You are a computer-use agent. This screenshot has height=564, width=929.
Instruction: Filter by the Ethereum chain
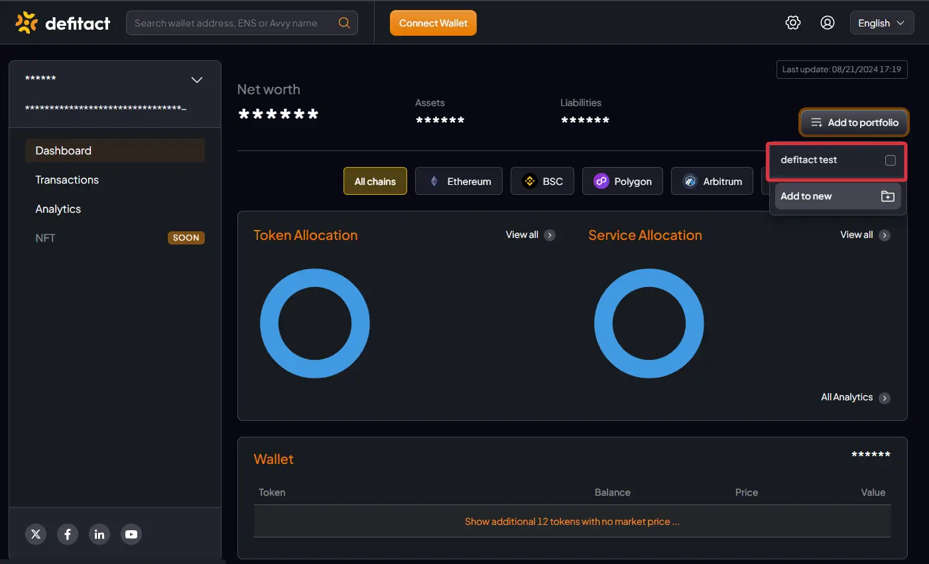point(458,182)
